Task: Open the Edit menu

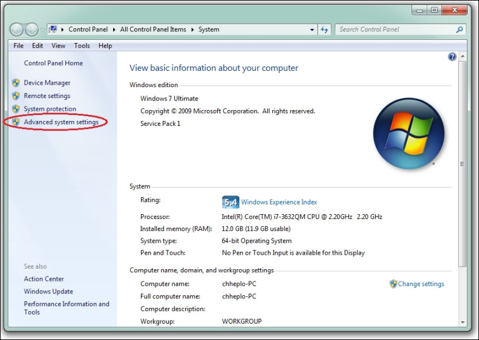Action: click(37, 46)
